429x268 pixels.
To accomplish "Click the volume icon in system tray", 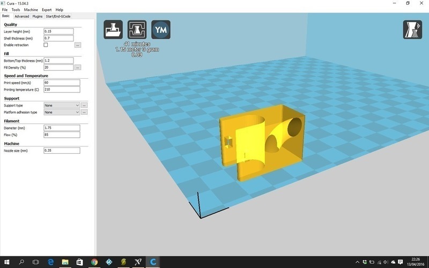I will (386, 262).
